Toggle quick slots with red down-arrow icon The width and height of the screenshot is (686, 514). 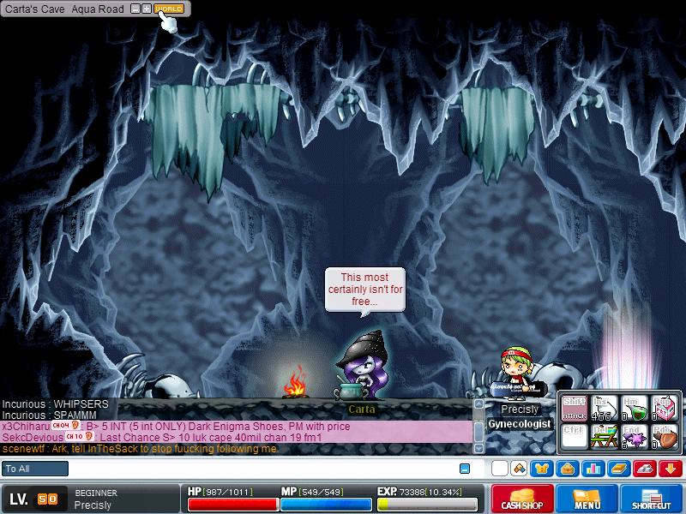point(671,469)
